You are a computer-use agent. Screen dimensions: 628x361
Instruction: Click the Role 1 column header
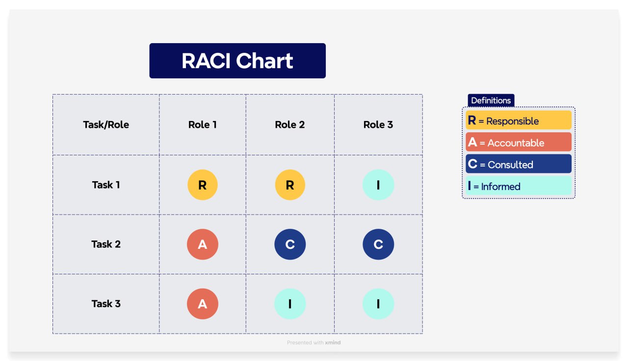click(202, 124)
